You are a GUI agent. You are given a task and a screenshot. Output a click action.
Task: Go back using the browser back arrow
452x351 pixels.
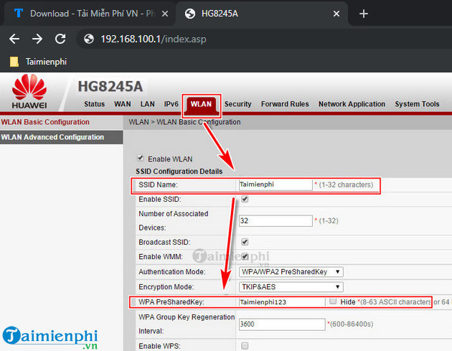(x=14, y=39)
